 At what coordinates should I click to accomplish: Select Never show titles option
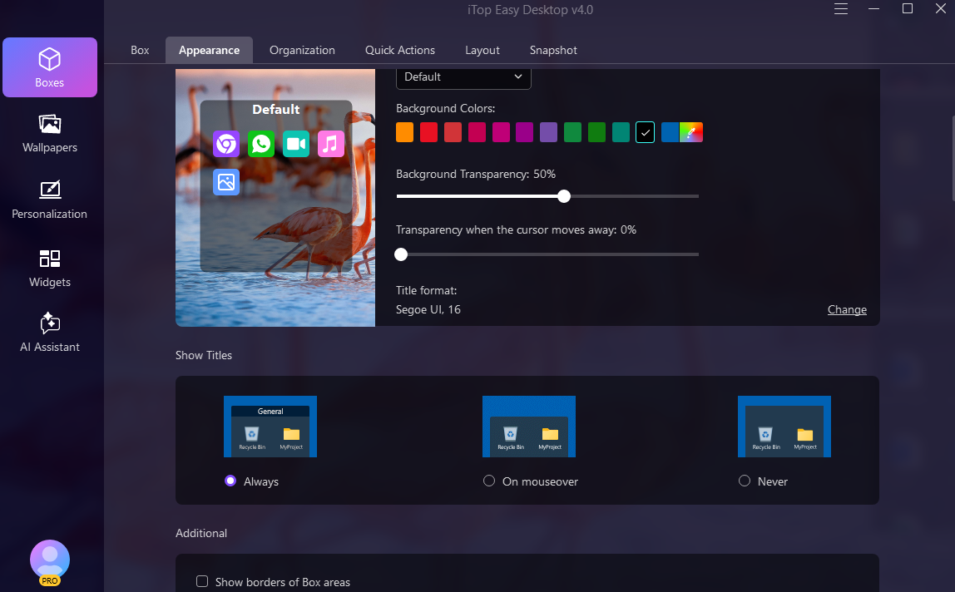pos(745,481)
